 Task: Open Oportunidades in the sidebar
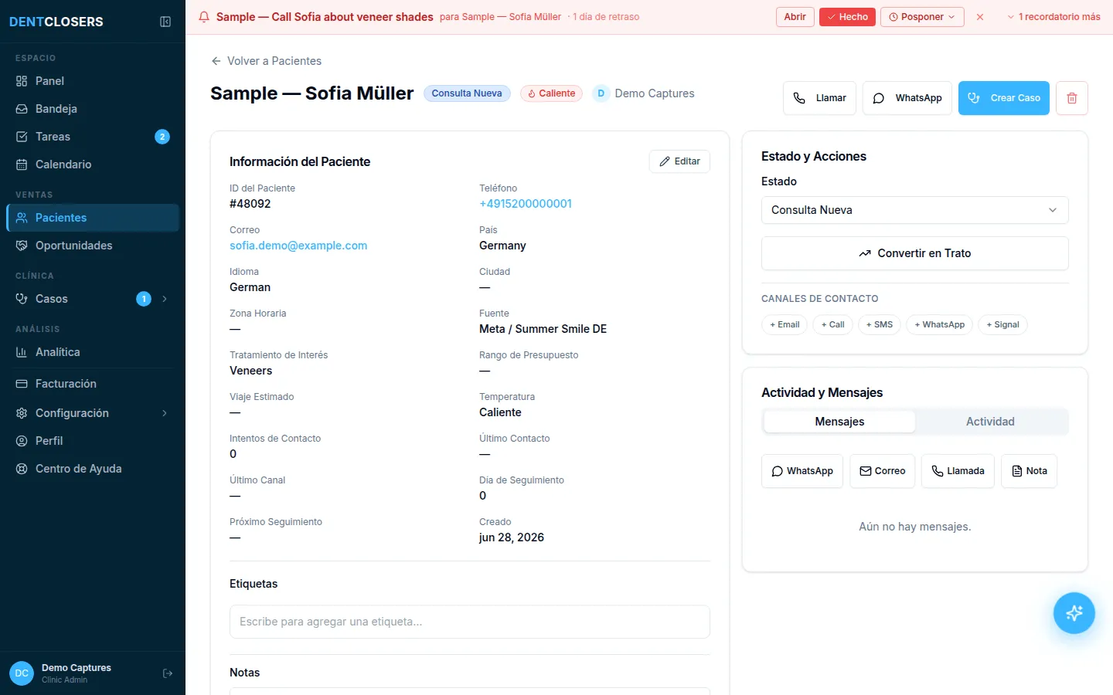click(93, 246)
